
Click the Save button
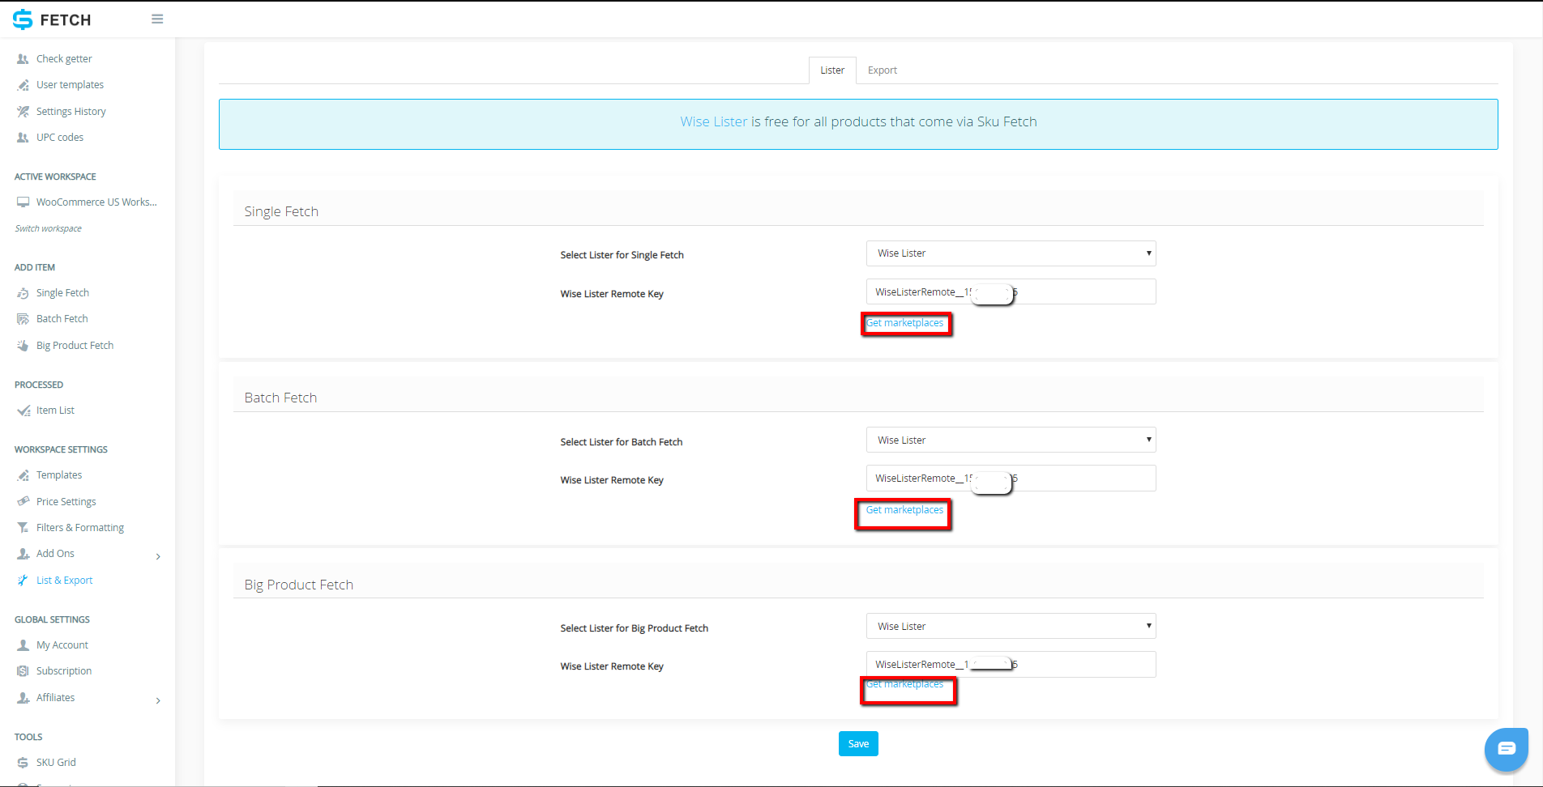pos(858,743)
